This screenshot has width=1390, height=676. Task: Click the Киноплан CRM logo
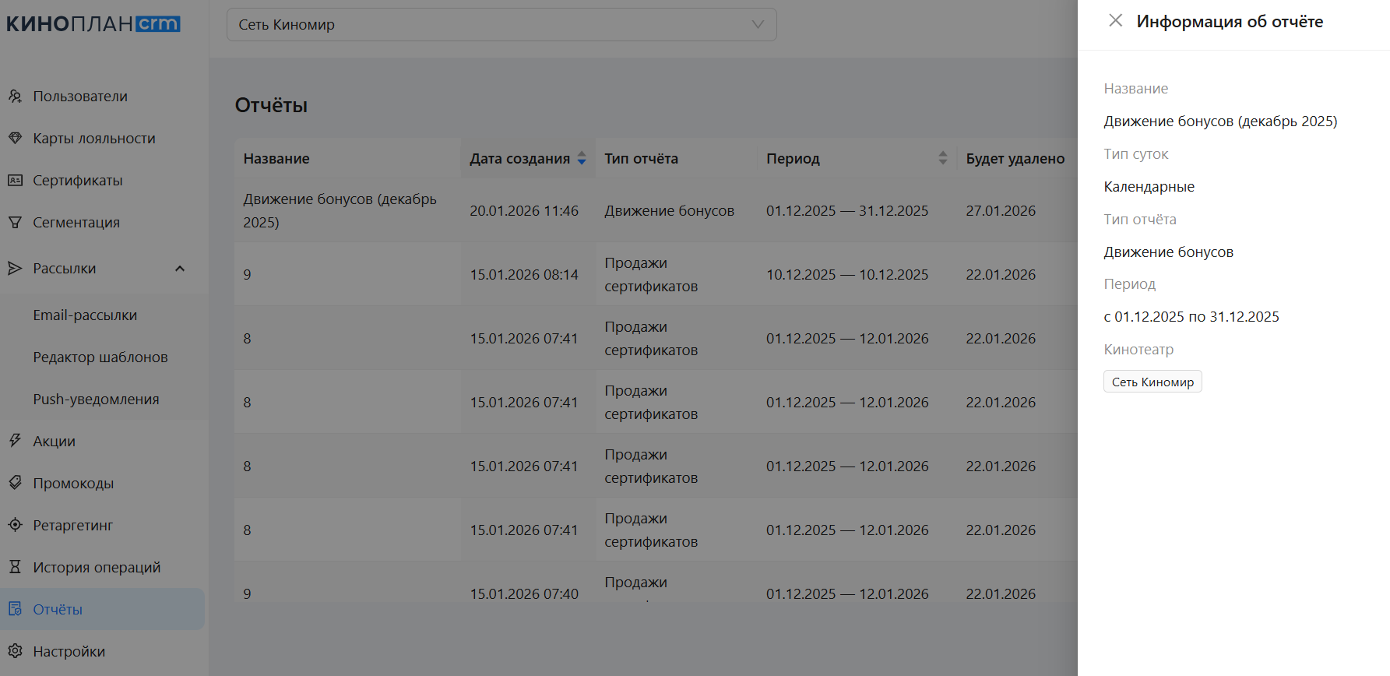(93, 24)
